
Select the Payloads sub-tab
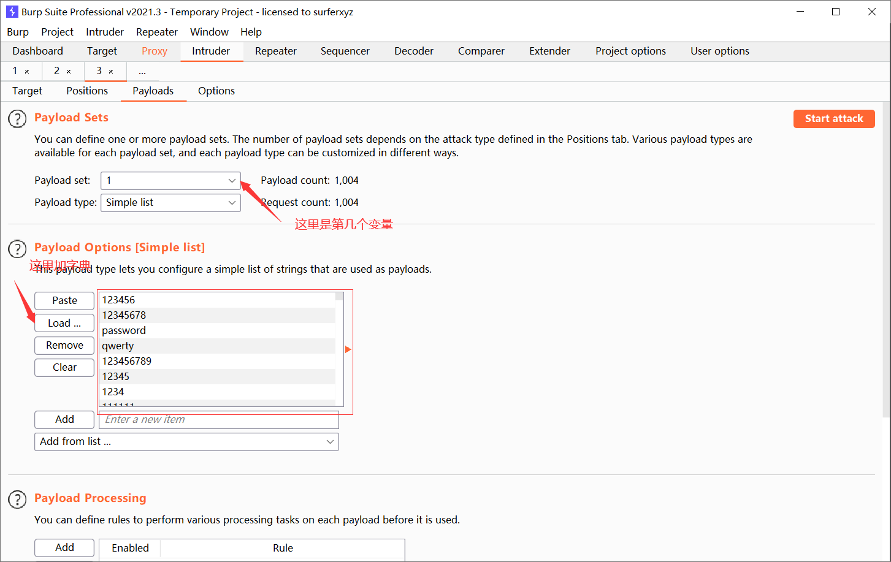point(153,91)
